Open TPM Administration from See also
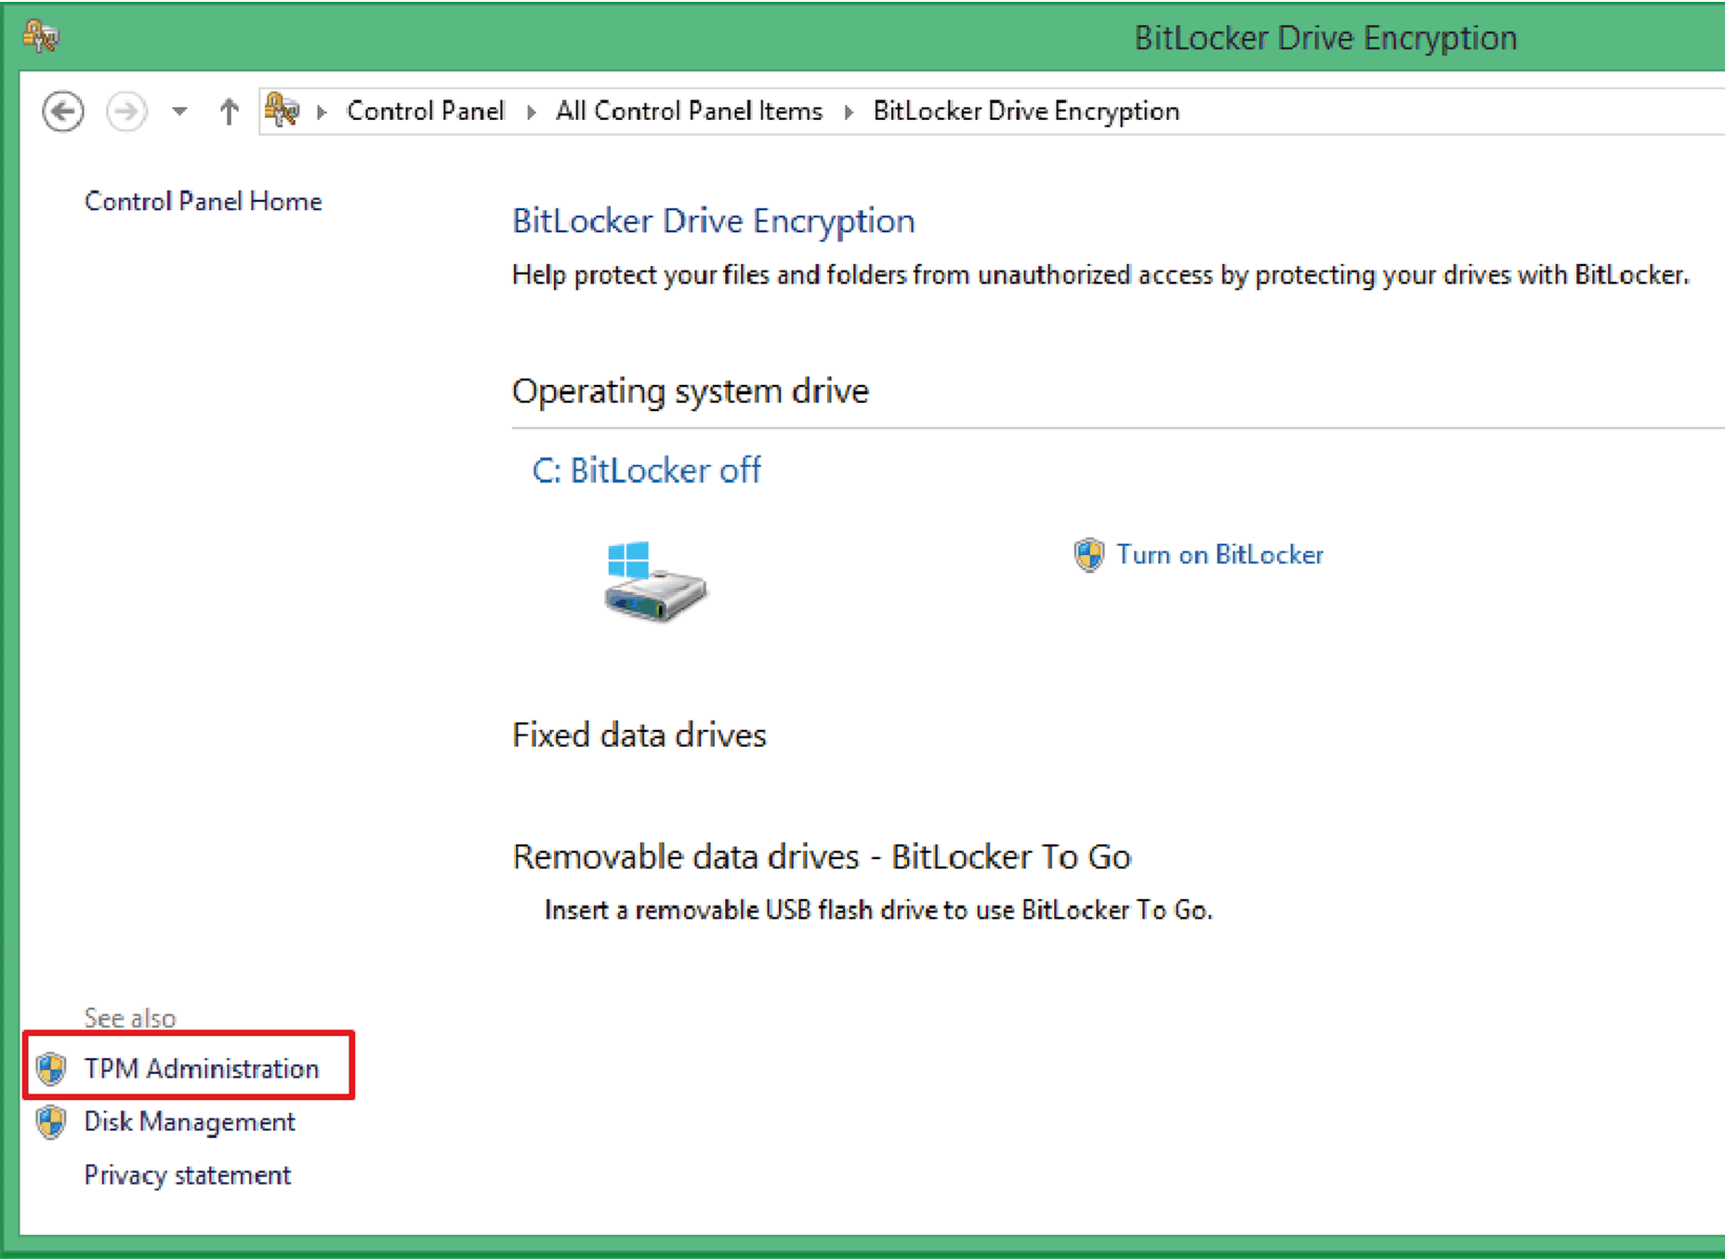This screenshot has width=1725, height=1260. (201, 1069)
